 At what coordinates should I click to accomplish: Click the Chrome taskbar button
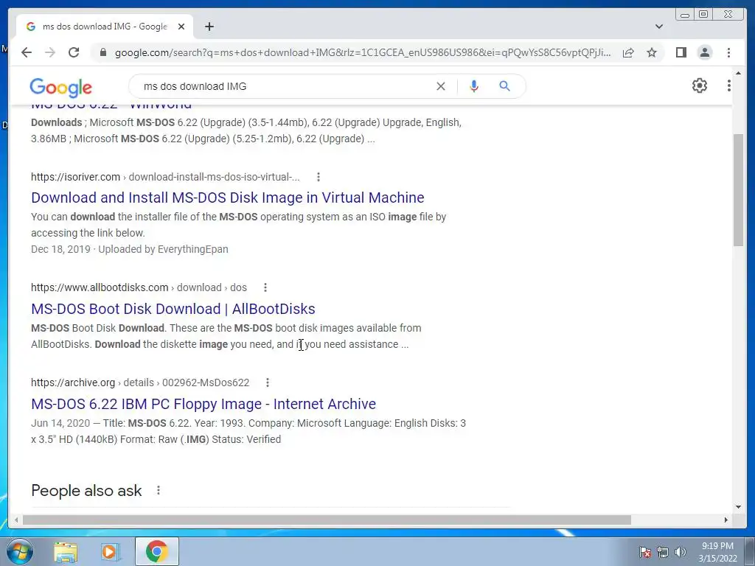pos(157,551)
